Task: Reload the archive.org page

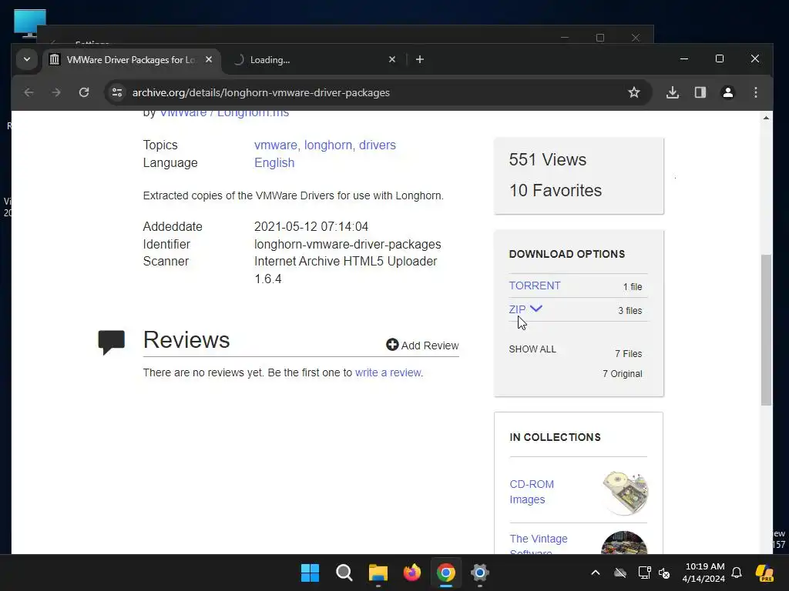Action: click(x=84, y=92)
